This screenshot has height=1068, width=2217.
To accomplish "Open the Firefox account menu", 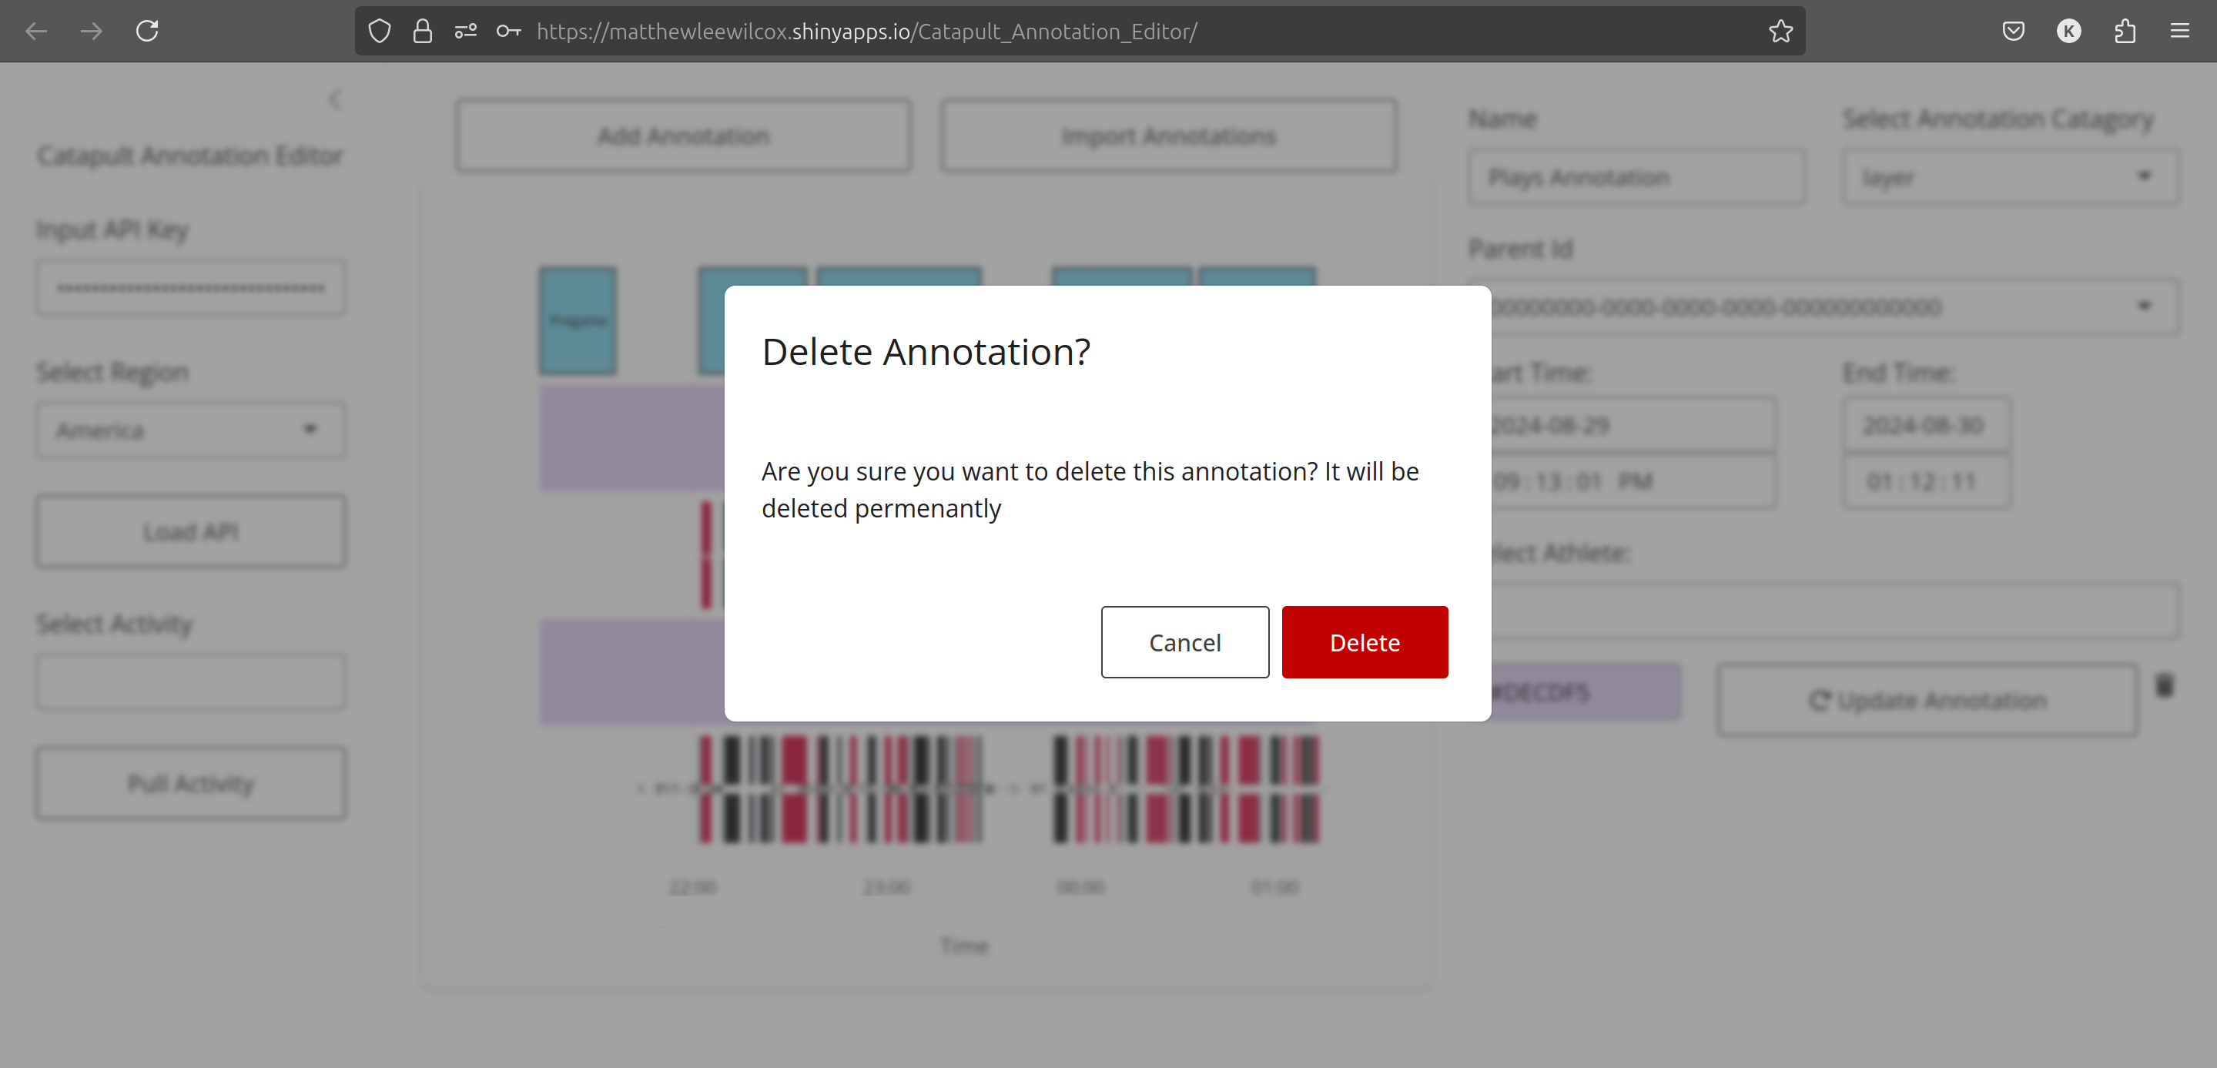I will click(2070, 31).
